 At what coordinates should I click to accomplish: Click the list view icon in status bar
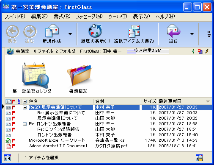[199, 158]
